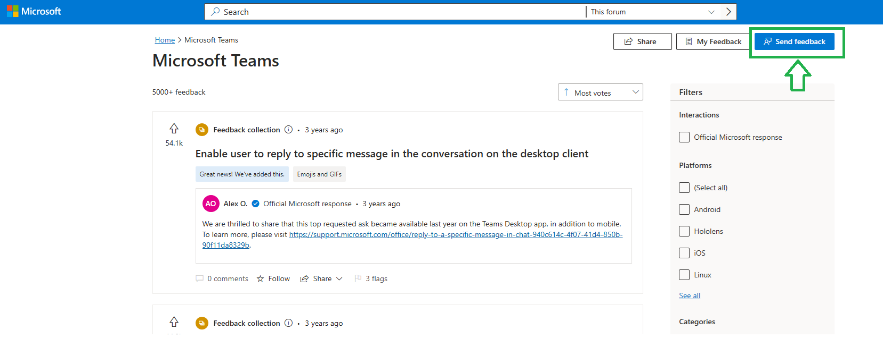Upvote the reply to specific message feedback

pyautogui.click(x=174, y=129)
